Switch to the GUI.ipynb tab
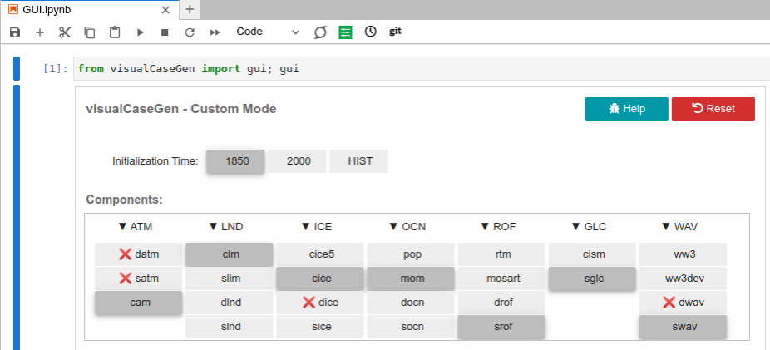Image resolution: width=770 pixels, height=350 pixels. (x=83, y=9)
